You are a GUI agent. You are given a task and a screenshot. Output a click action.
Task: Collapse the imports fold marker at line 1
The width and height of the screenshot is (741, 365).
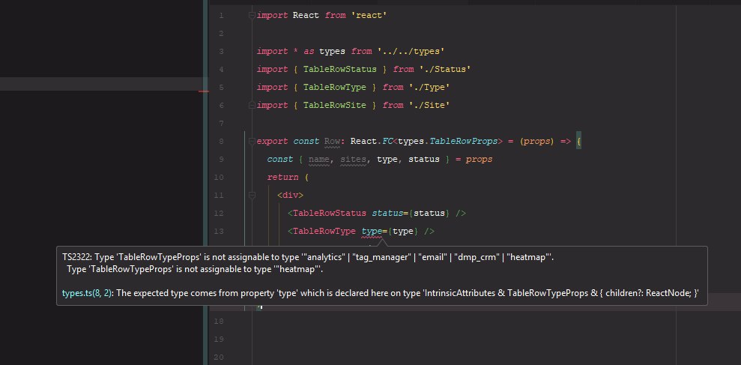(252, 15)
